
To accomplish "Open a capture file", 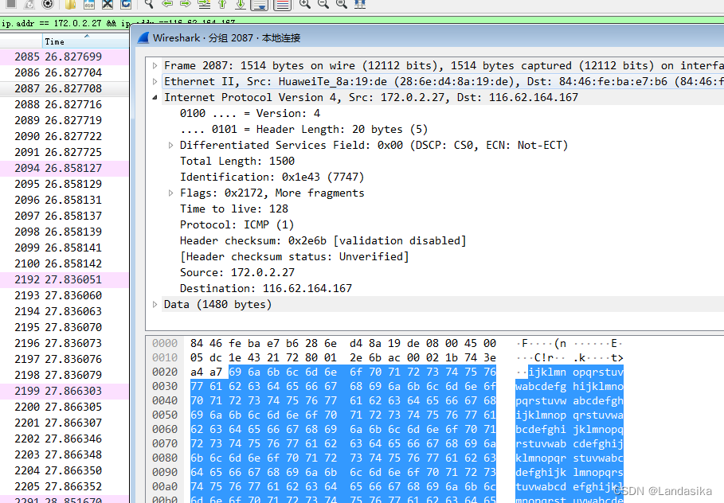I will coord(70,4).
